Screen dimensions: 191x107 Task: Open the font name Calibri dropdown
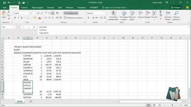(29, 13)
